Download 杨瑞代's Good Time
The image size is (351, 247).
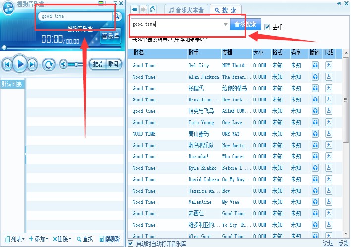328,88
